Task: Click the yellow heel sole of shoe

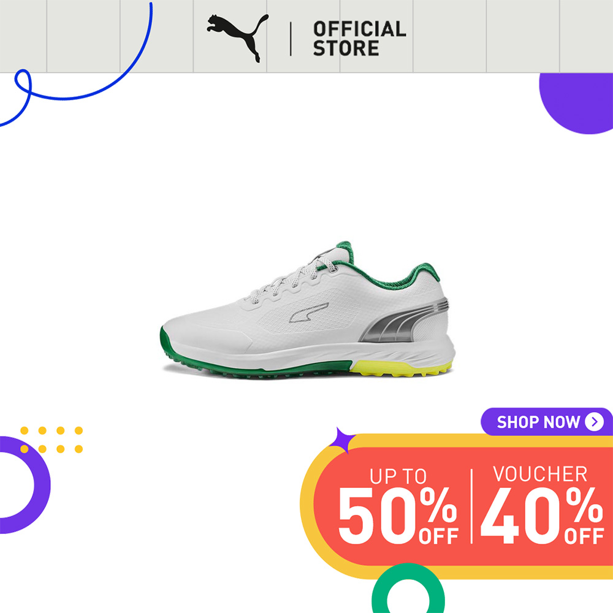Action: coord(401,368)
